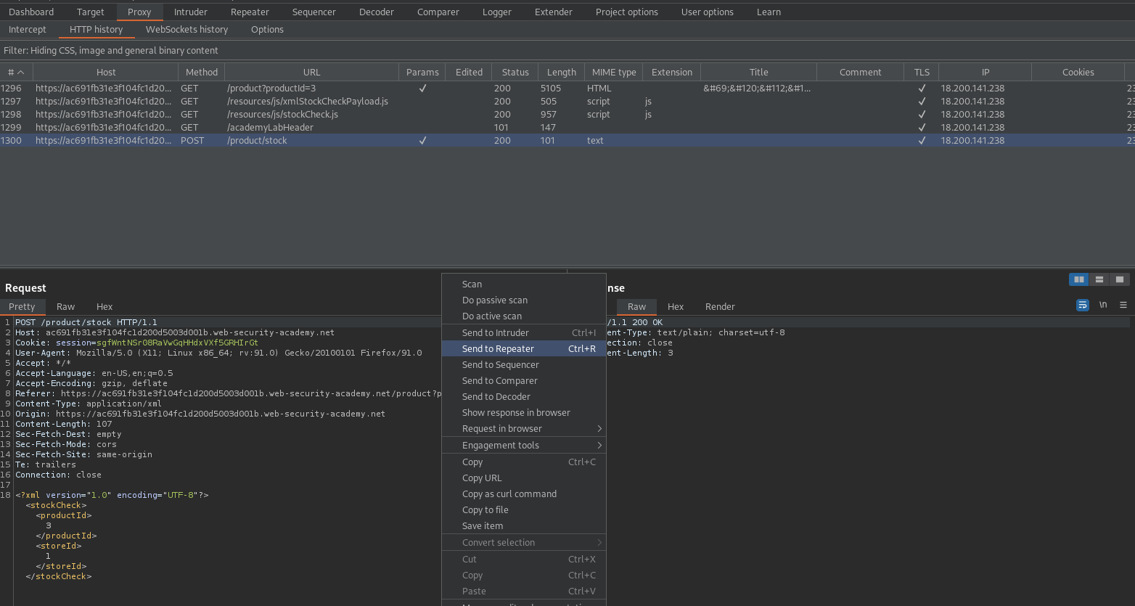Open the Logger tab
This screenshot has width=1135, height=606.
[497, 12]
